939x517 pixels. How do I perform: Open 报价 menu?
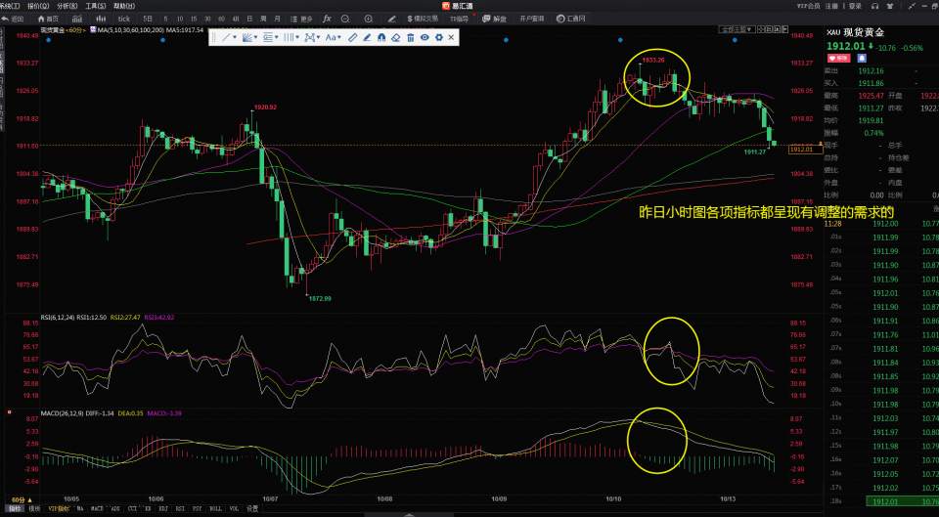(x=38, y=6)
